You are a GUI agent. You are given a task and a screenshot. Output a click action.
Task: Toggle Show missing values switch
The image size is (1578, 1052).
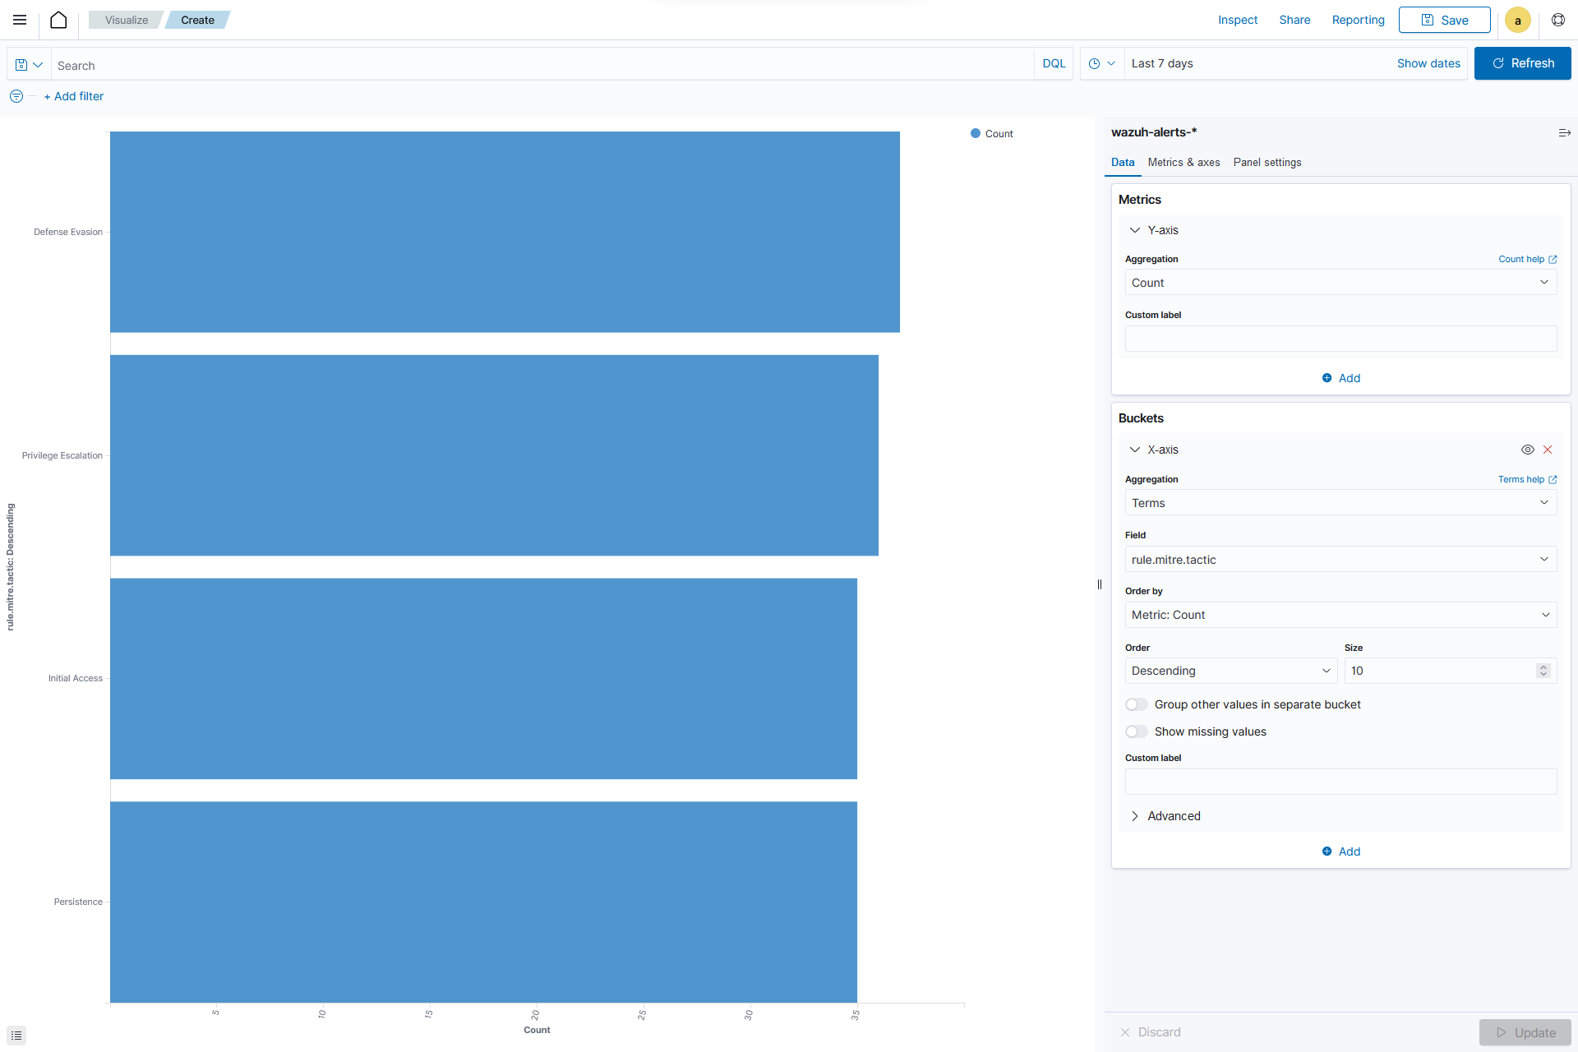coord(1137,731)
